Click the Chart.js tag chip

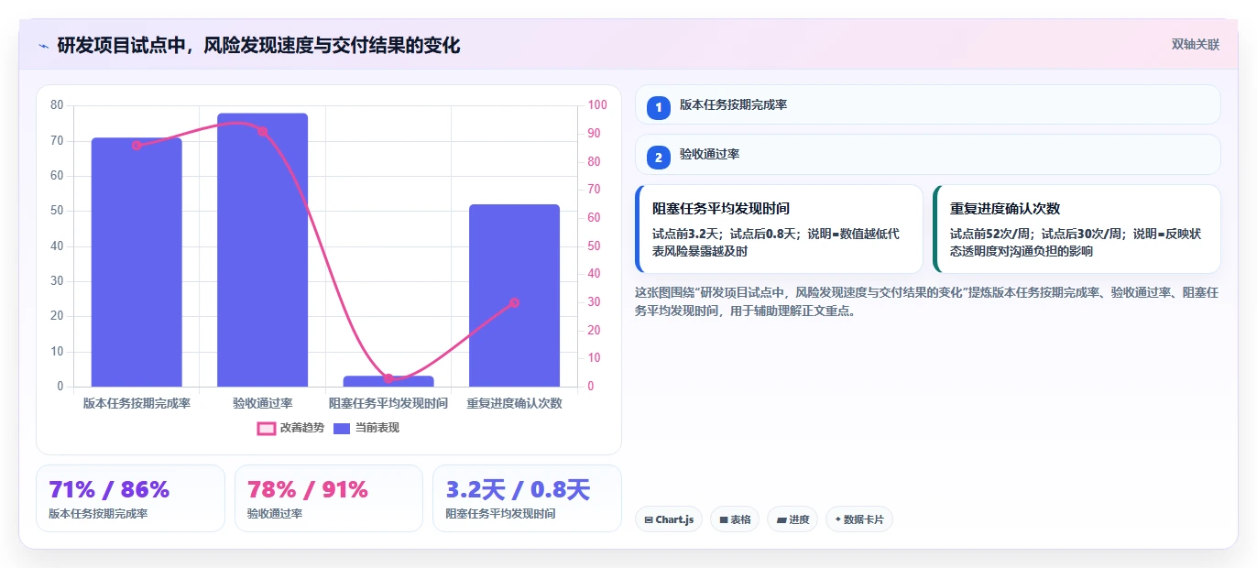(x=669, y=519)
